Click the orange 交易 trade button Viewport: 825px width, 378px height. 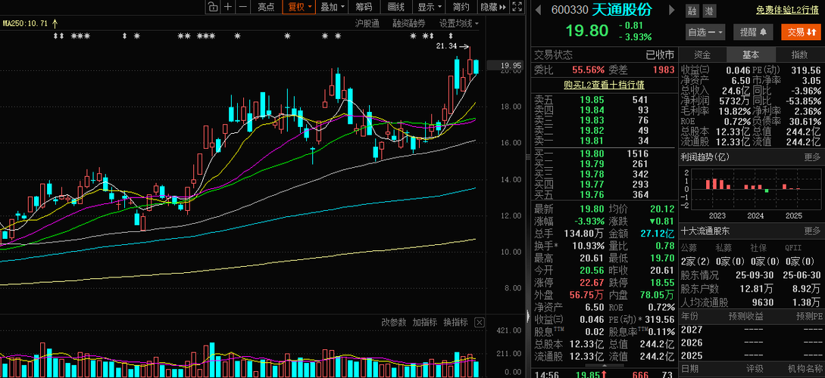tap(802, 32)
